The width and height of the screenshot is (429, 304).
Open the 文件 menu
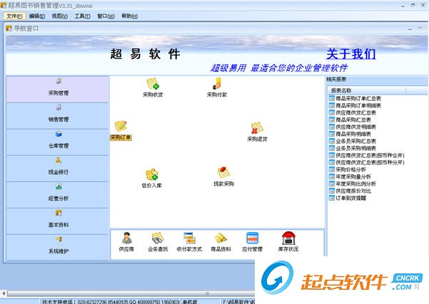pos(14,16)
